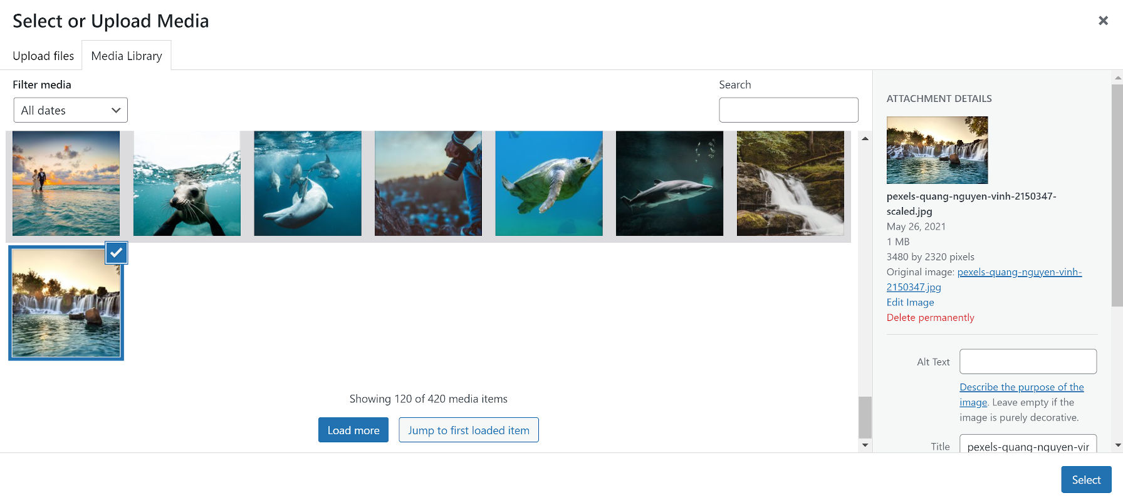Image resolution: width=1123 pixels, height=503 pixels.
Task: Uncheck the selected waterfall image checkmark
Action: click(117, 253)
